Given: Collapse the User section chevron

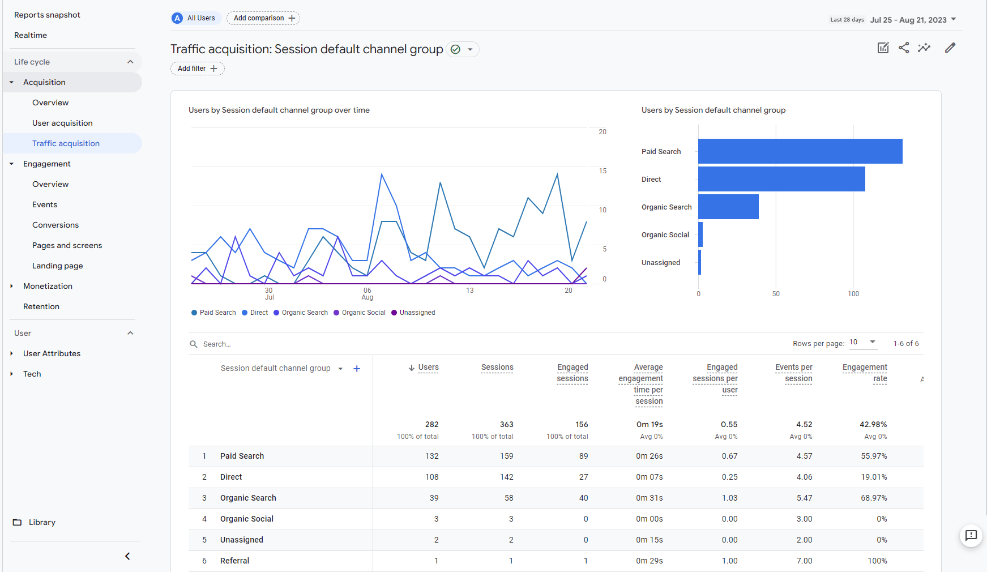Looking at the screenshot, I should click(x=130, y=333).
